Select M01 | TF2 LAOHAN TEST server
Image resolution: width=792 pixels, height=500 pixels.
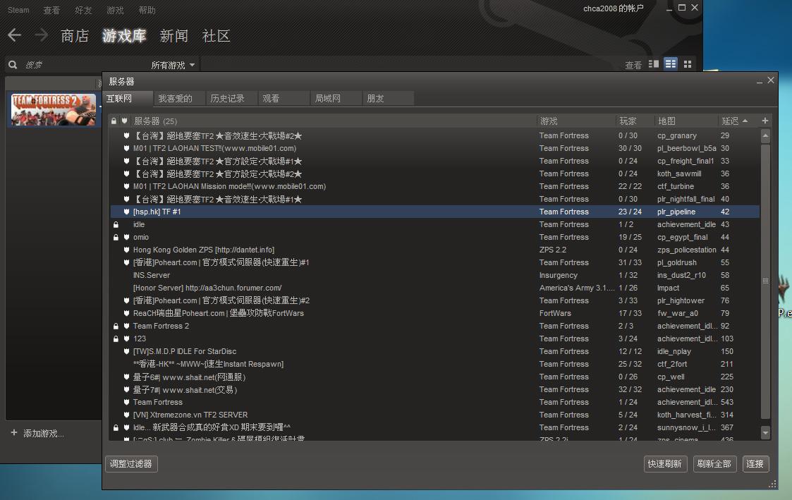(434, 148)
